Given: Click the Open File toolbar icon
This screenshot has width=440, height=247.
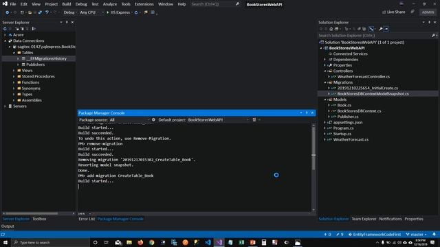Looking at the screenshot, I should [30, 12].
